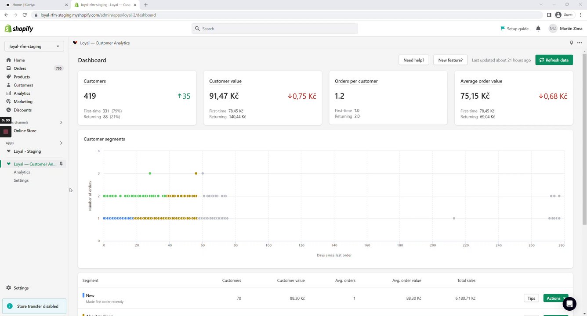Open Marketing in the sidebar
Screen dimensions: 587x316
(23, 102)
